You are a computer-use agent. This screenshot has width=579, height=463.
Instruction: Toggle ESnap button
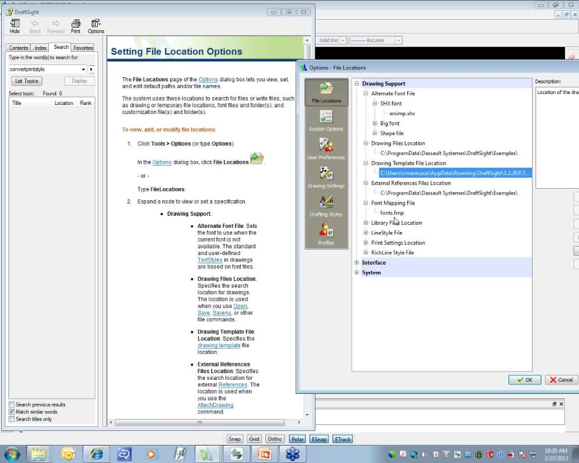pos(319,439)
